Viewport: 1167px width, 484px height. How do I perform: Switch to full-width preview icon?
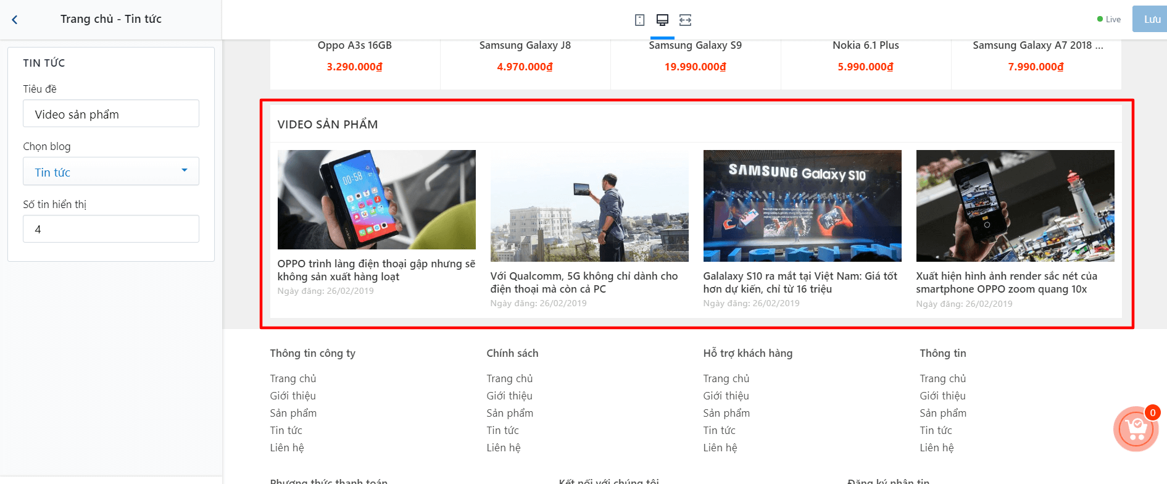click(685, 20)
